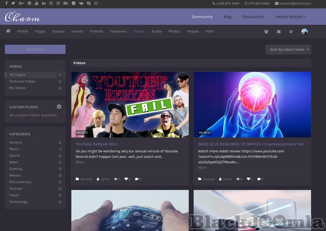Screen dimensions: 326x231
Task: Open the friend requests icon
Action: click(x=266, y=32)
